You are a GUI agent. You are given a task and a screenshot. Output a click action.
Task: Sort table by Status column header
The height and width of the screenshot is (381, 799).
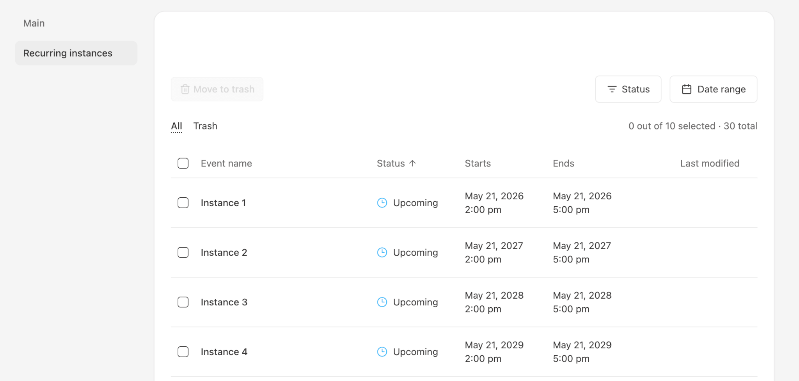pyautogui.click(x=391, y=163)
